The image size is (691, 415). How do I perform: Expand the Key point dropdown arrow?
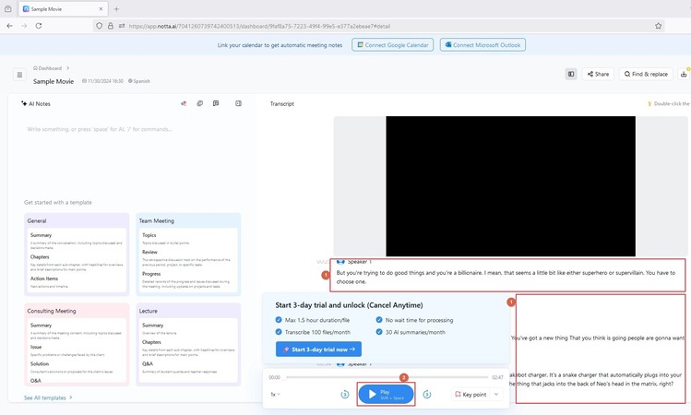coord(496,395)
